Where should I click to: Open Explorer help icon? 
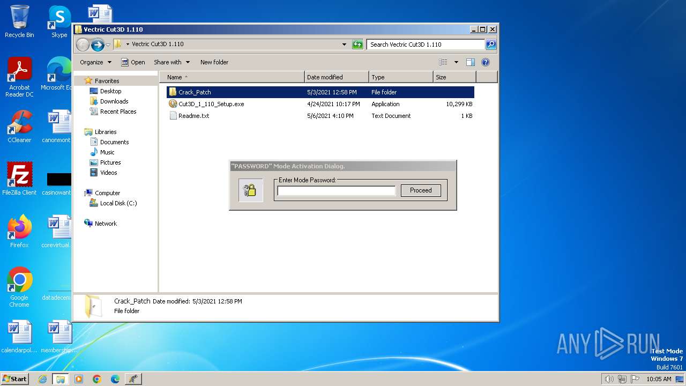[x=486, y=62]
